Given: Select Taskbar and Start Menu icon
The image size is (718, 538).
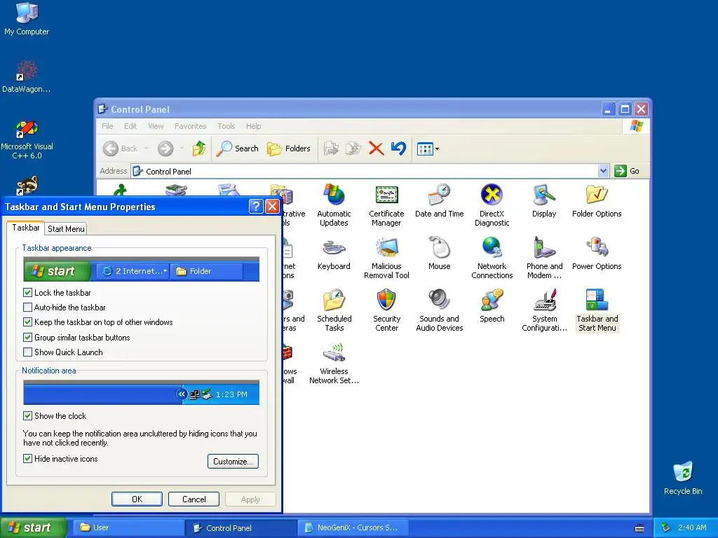Looking at the screenshot, I should click(x=597, y=310).
